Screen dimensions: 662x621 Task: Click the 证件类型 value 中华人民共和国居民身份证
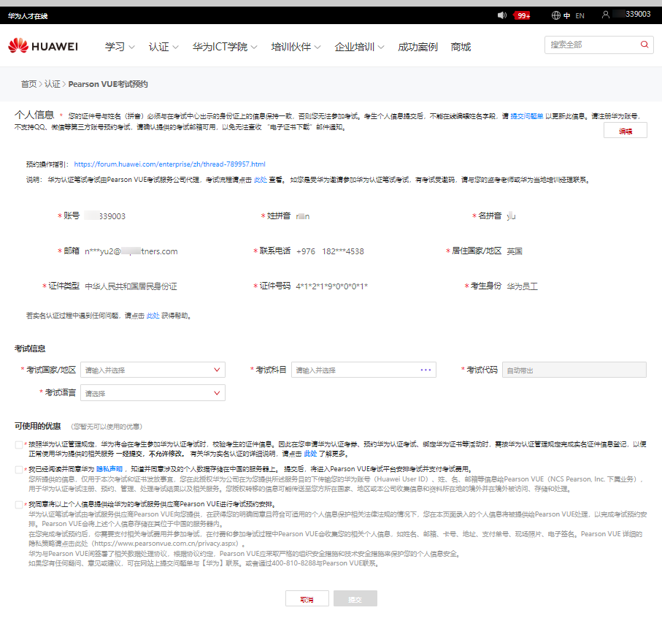pyautogui.click(x=131, y=286)
